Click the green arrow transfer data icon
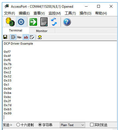119x130 pixels. click(x=33, y=22)
